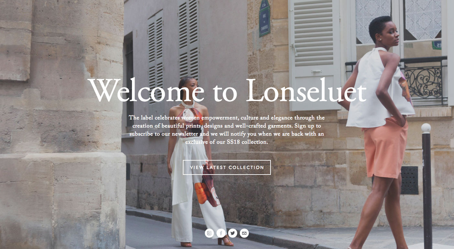Click the blue street name sign

coord(265,18)
